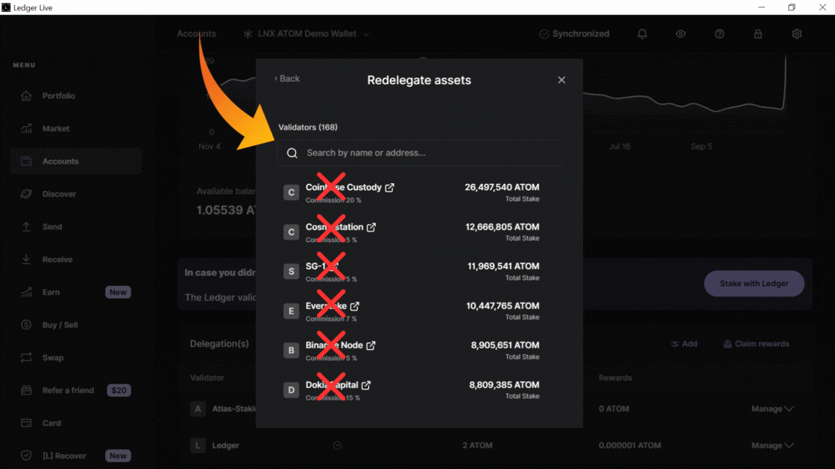Open Portfolio in the sidebar menu

(x=58, y=96)
